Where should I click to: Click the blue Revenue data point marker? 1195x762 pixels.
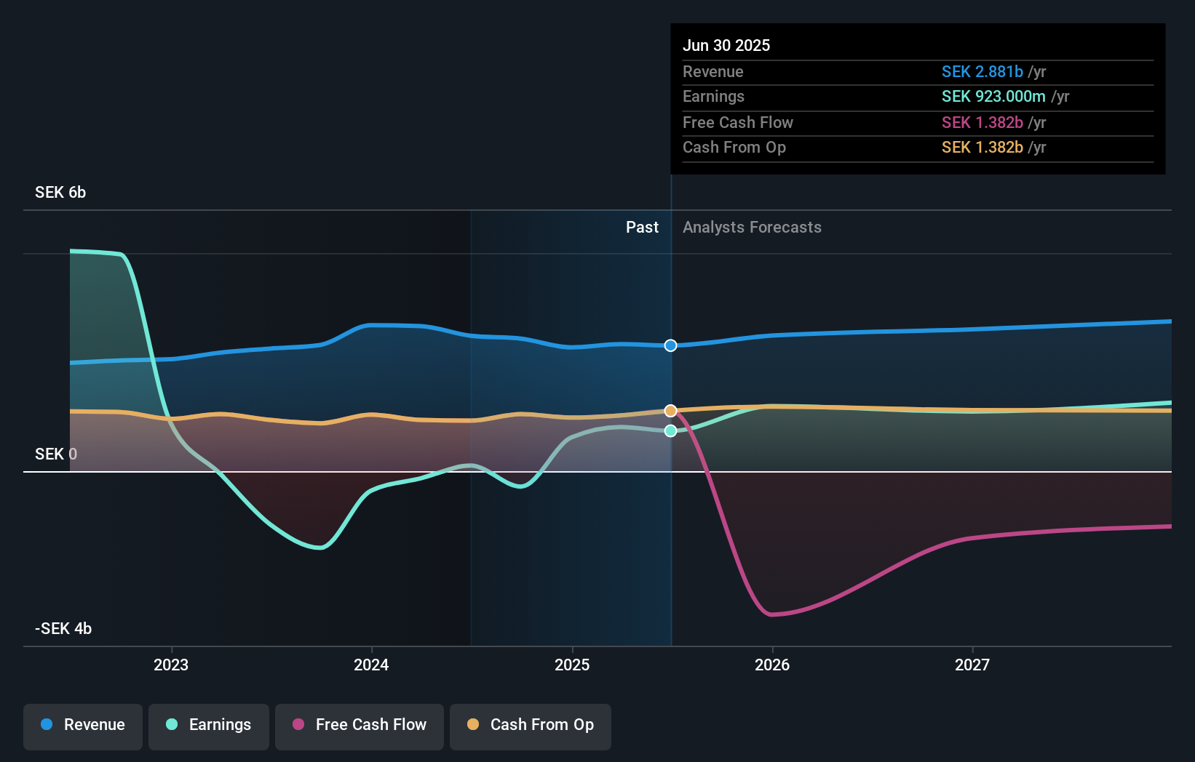[670, 345]
